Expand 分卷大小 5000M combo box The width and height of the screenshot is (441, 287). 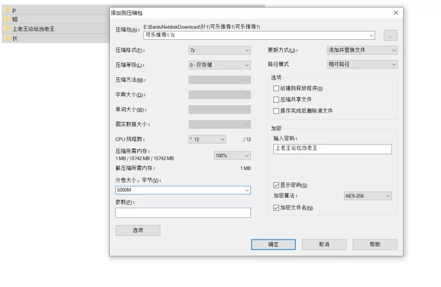tap(247, 190)
